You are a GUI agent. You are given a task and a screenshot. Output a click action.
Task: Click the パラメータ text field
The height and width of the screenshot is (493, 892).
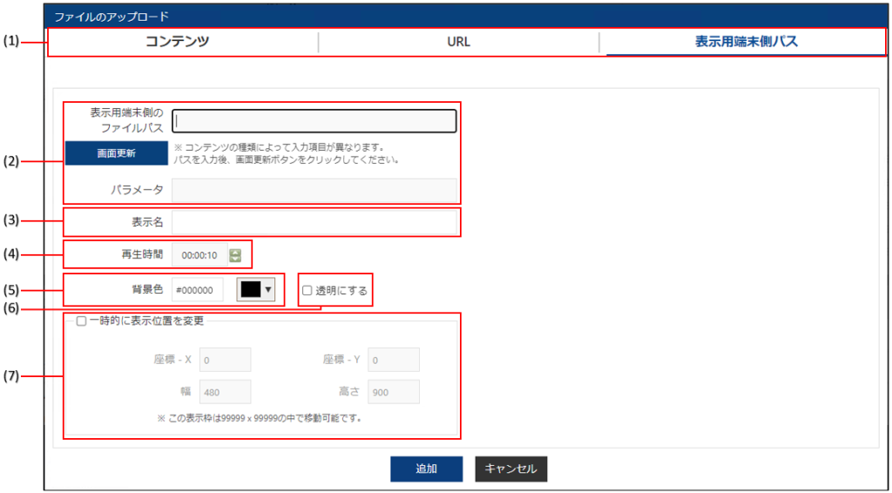pyautogui.click(x=314, y=191)
